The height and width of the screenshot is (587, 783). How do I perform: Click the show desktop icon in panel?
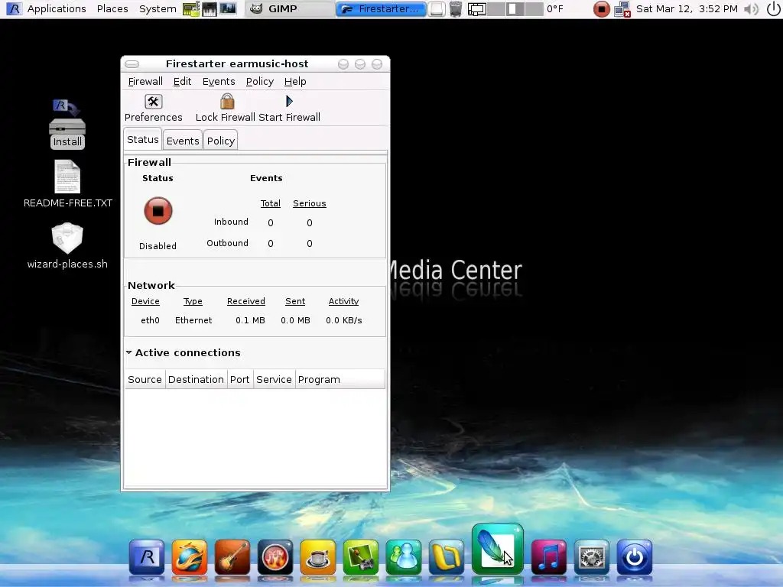(x=437, y=9)
